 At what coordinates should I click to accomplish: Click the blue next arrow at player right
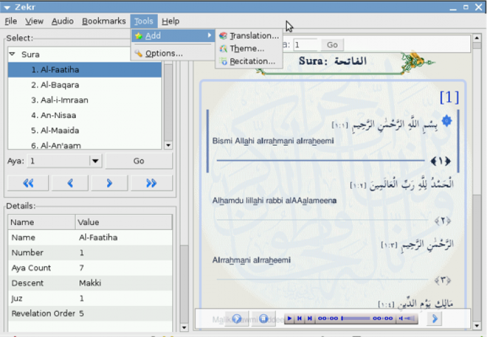coord(434,318)
